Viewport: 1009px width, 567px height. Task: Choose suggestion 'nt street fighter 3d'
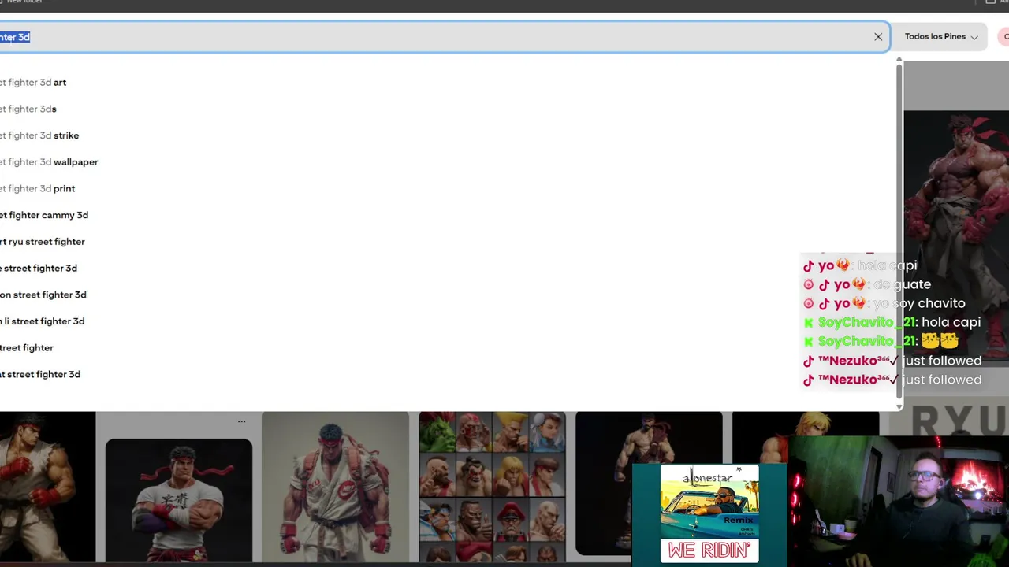[40, 374]
